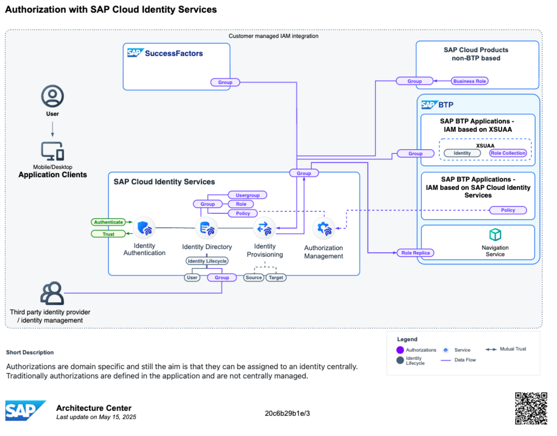Click the SAP Architecture Center logo

(25, 410)
